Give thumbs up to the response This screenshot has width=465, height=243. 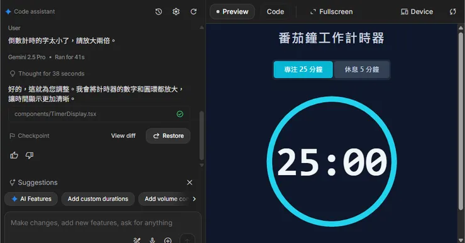pos(14,155)
